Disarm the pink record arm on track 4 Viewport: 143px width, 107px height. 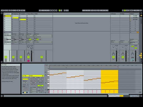click(x=28, y=61)
